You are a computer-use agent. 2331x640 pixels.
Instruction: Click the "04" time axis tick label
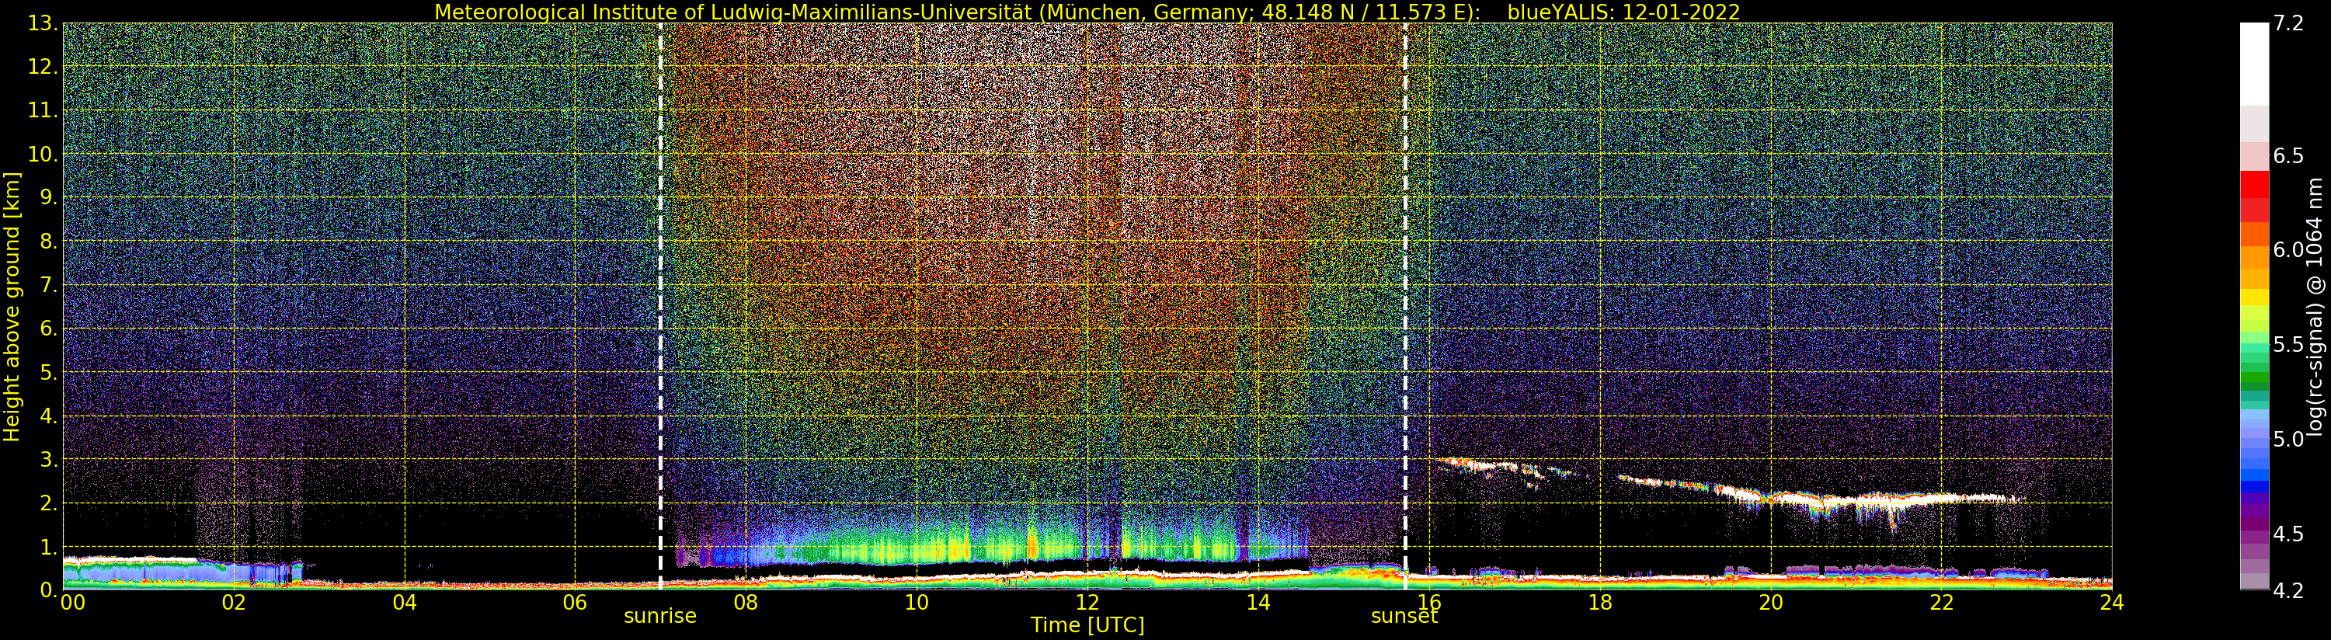pos(405,603)
